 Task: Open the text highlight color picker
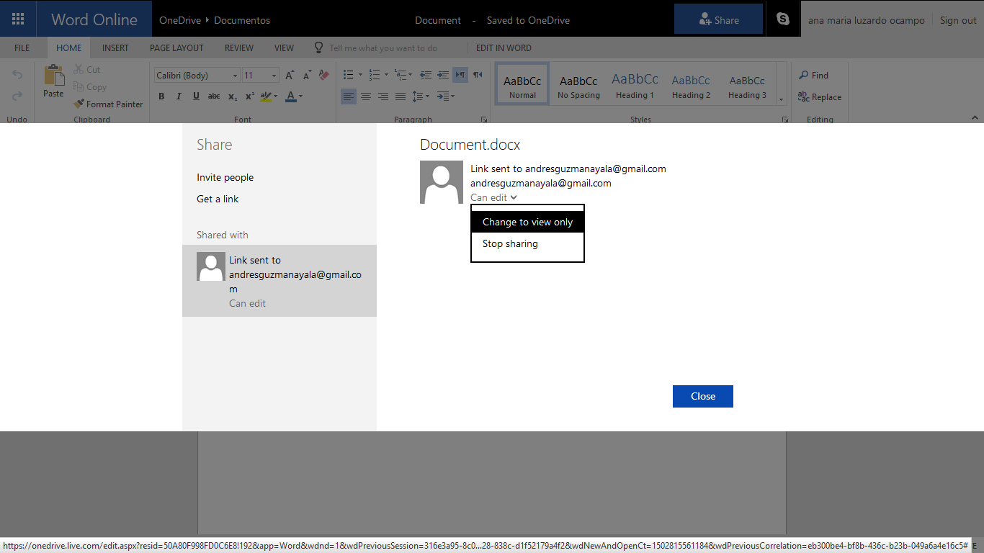click(x=274, y=96)
